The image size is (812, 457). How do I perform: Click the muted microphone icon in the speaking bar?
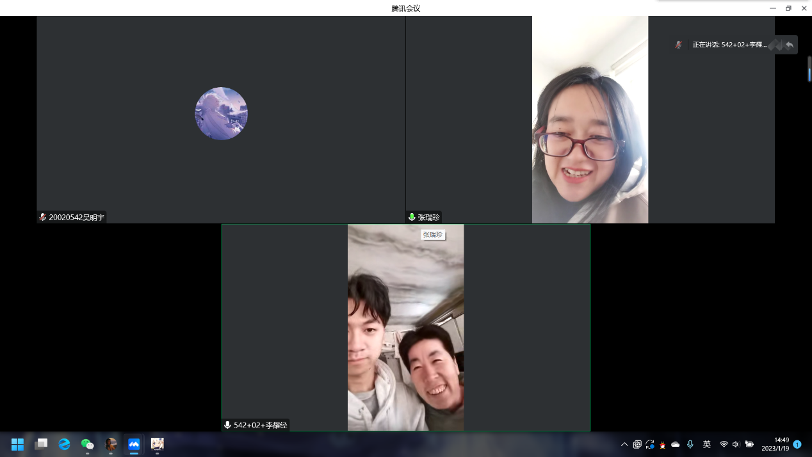coord(678,45)
